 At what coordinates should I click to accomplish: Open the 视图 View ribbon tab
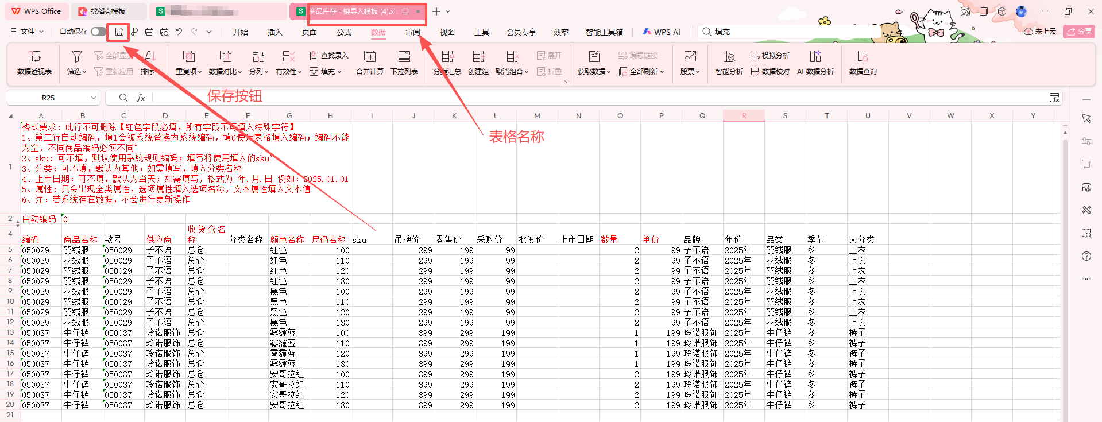point(447,32)
